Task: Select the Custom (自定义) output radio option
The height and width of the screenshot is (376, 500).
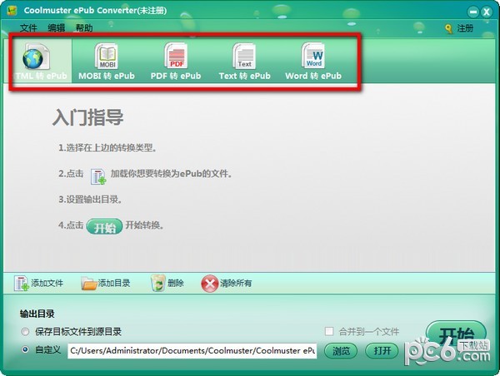Action: coord(25,349)
